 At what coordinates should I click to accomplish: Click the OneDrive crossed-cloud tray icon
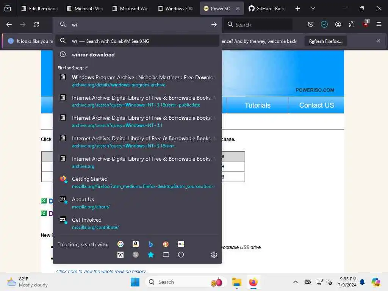pos(308,282)
